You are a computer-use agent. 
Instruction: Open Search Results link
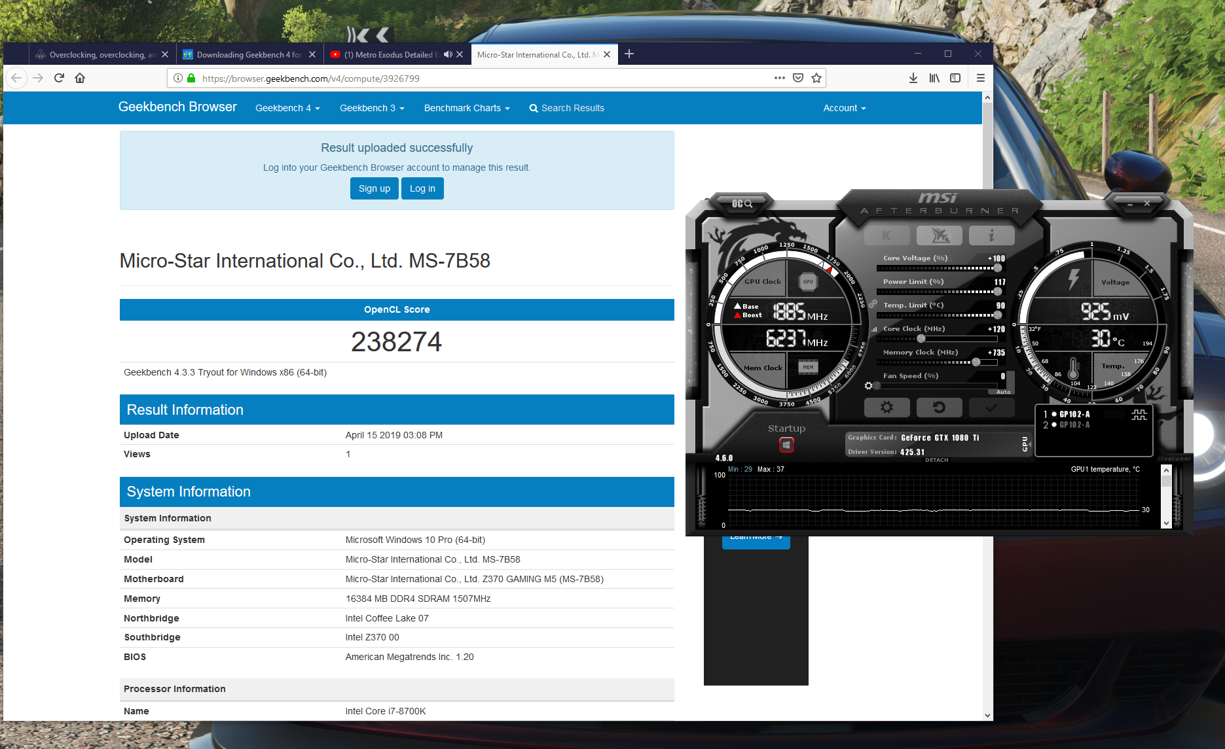[x=567, y=108]
